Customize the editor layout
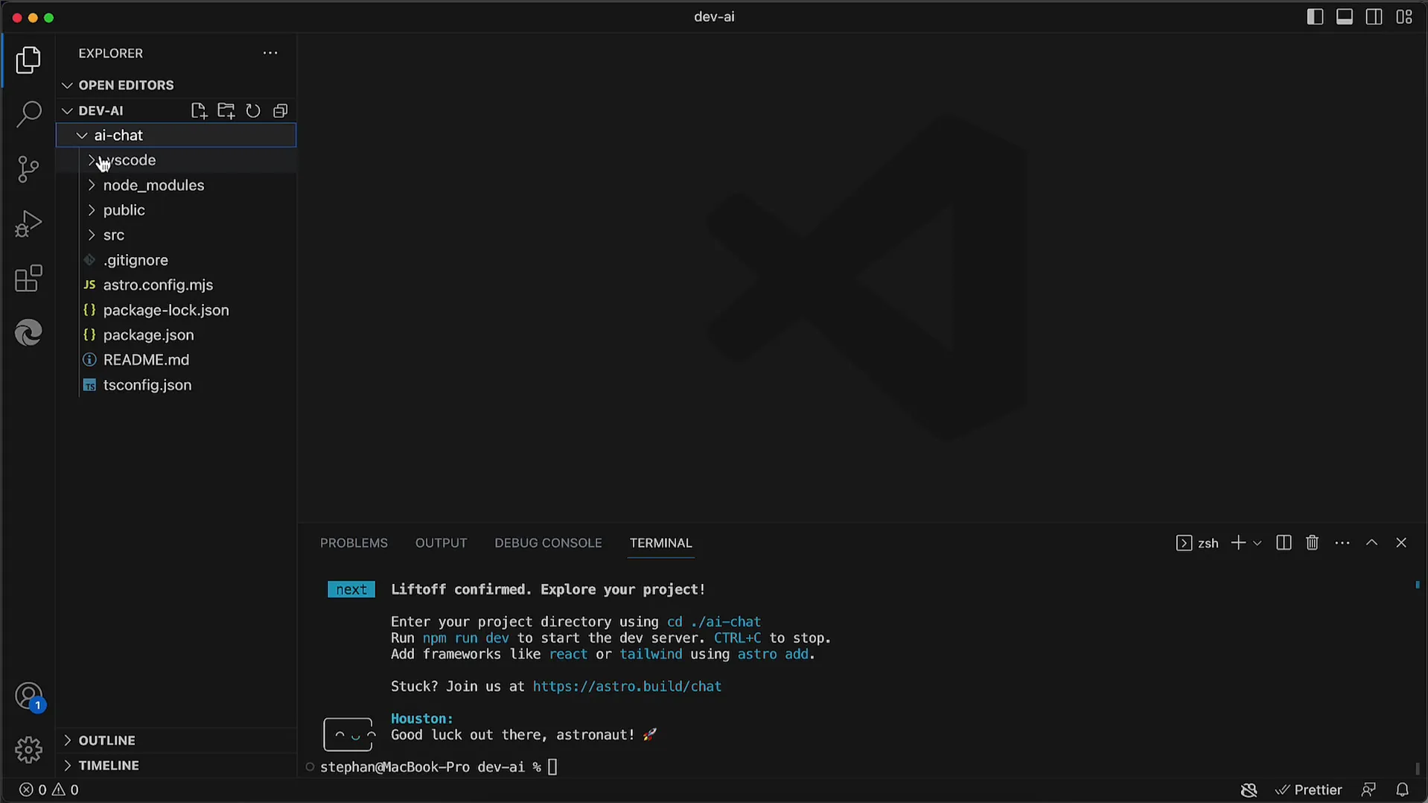 [x=1404, y=17]
